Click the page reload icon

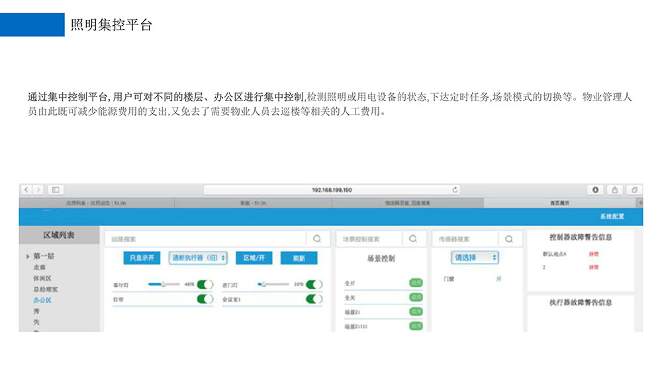455,190
